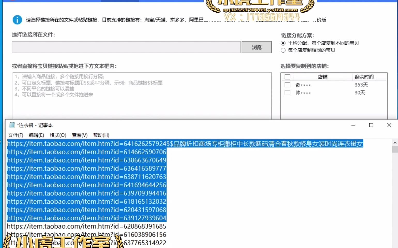Image resolution: width=398 pixels, height=248 pixels.
Task: Click the link line with id=638711620763
Action: point(87,177)
